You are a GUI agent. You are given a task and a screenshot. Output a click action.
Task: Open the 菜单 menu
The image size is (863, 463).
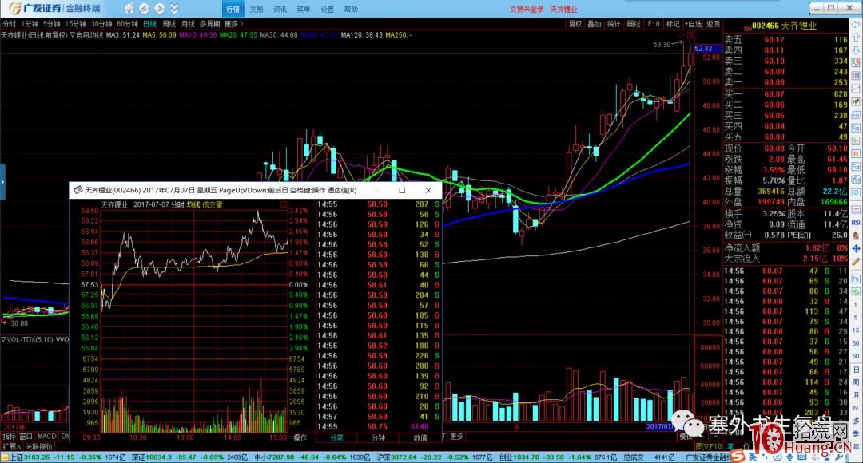304,10
